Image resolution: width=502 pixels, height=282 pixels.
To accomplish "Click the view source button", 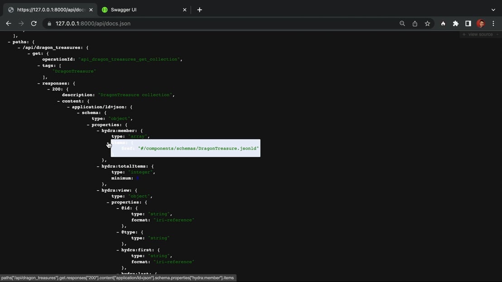I will click(480, 34).
